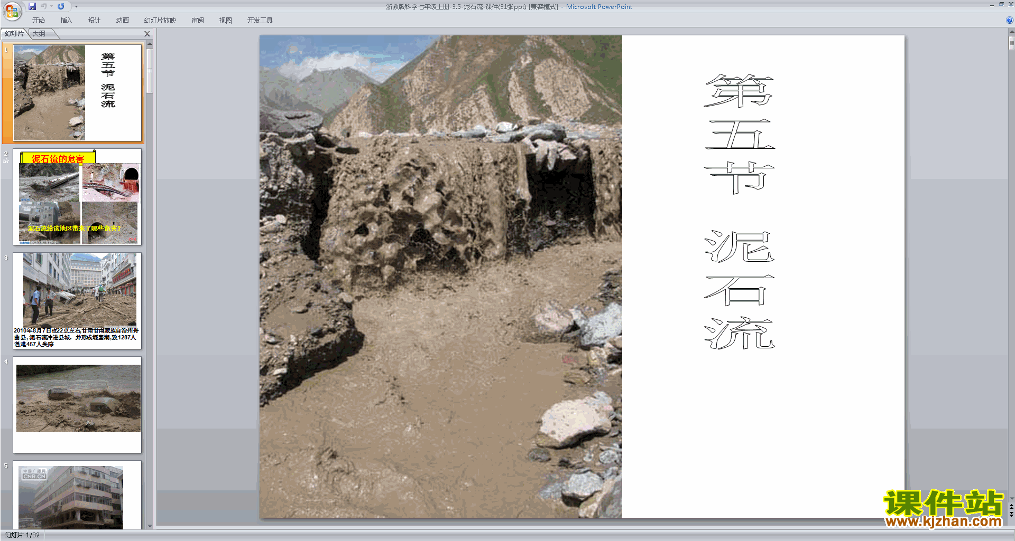This screenshot has width=1015, height=541.
Task: Click the 第五节 泥石流 title text box
Action: (x=739, y=211)
